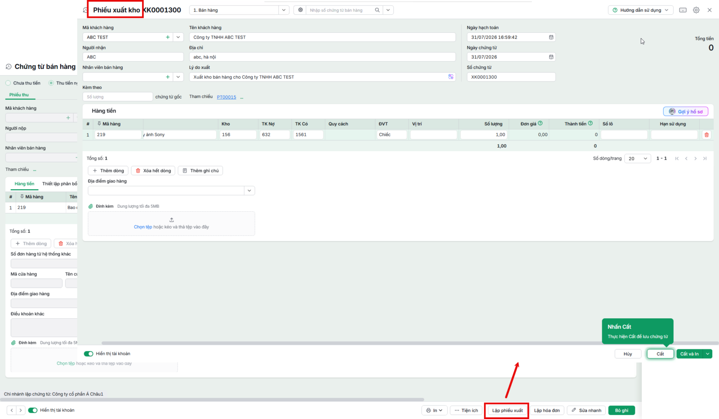Click Lập hóa đơn button
The height and width of the screenshot is (419, 719).
[x=547, y=410]
